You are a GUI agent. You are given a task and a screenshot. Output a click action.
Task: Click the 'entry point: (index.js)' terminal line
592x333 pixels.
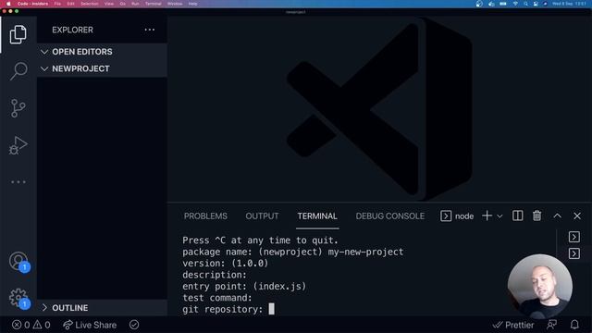coord(244,286)
